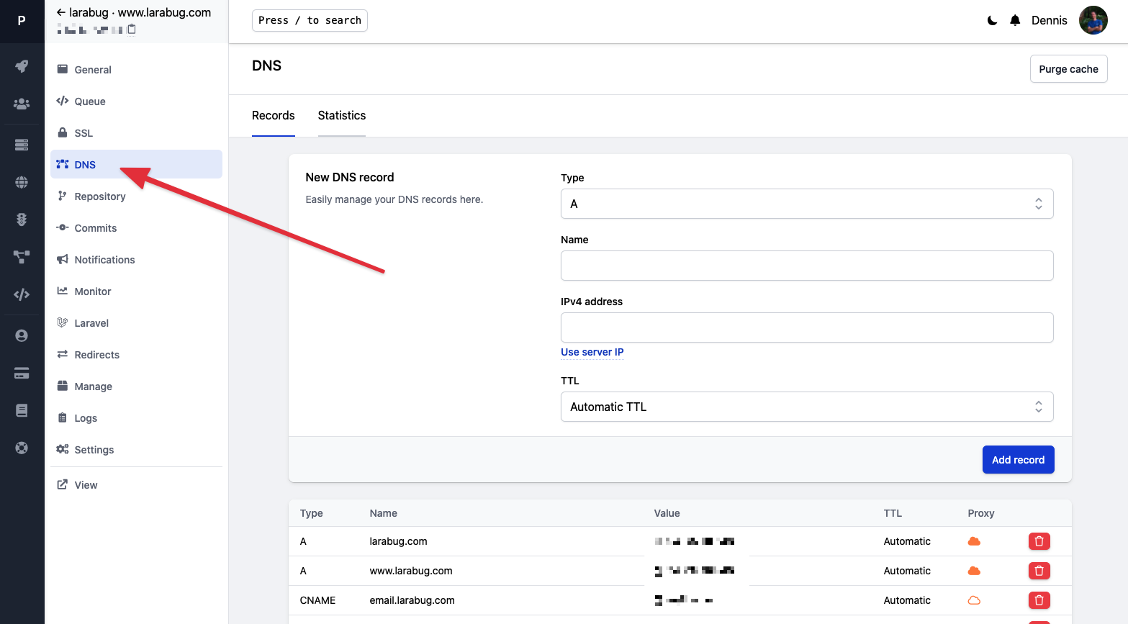
Task: Focus the IPv4 address input field
Action: tap(807, 327)
